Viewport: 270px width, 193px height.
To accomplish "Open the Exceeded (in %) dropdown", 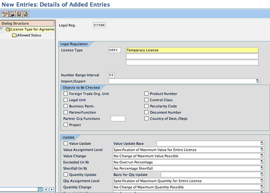I will pyautogui.click(x=261, y=162).
